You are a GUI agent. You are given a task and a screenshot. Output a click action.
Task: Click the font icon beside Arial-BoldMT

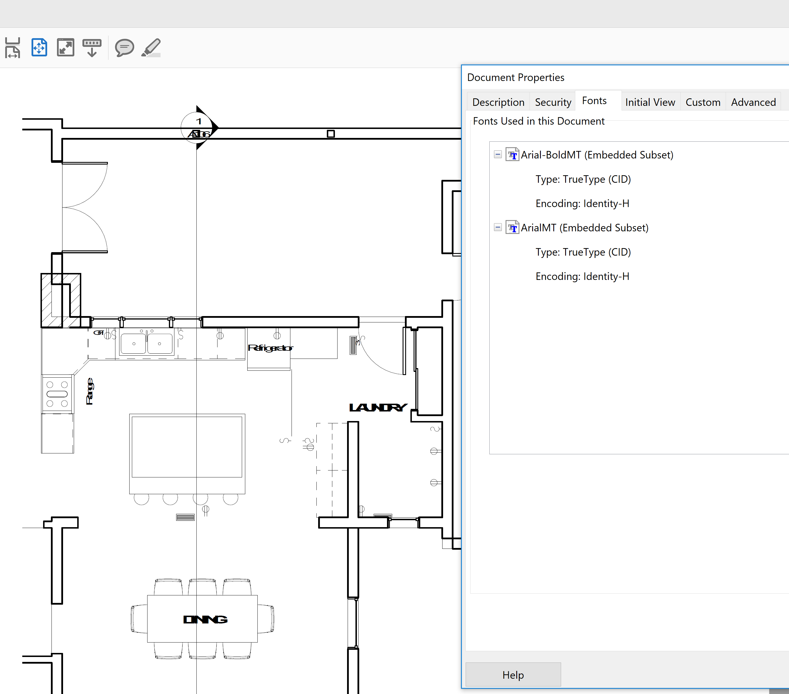tap(513, 154)
